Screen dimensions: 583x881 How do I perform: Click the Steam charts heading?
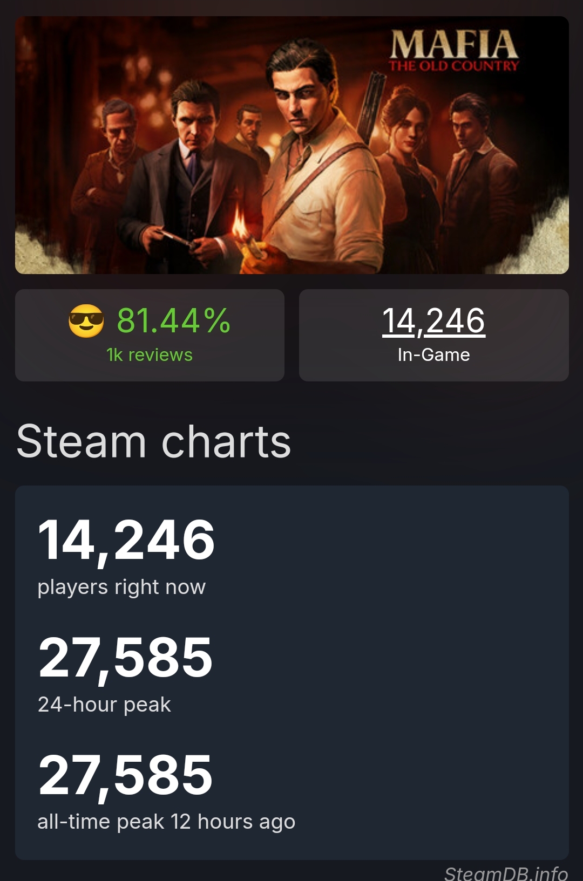(154, 441)
